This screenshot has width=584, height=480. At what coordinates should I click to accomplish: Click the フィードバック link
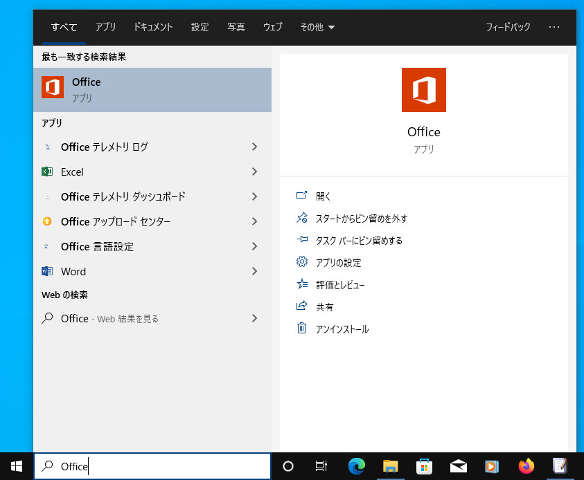tap(508, 27)
